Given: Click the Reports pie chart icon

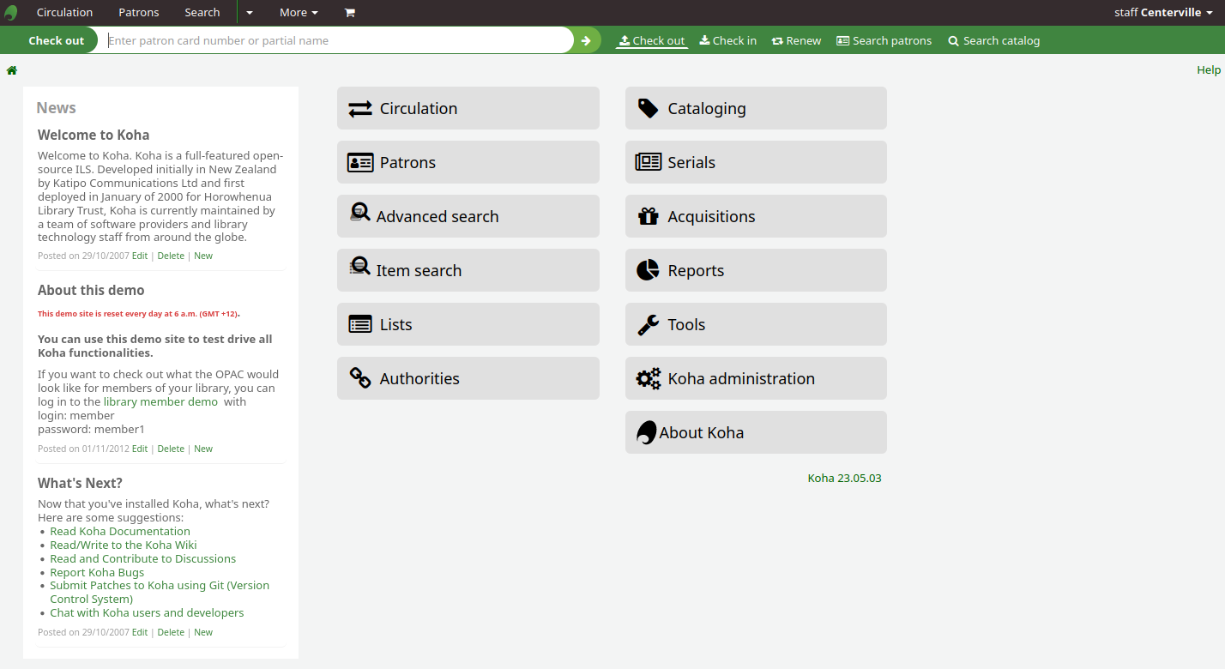Looking at the screenshot, I should point(648,270).
